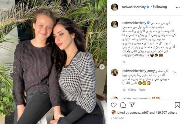Image resolution: width=182 pixels, height=124 pixels.
Task: Toggle the Following button
Action: pos(160,7)
